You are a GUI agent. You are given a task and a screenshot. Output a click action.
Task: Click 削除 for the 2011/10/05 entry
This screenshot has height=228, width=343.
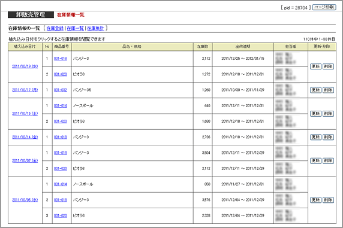[328, 200]
